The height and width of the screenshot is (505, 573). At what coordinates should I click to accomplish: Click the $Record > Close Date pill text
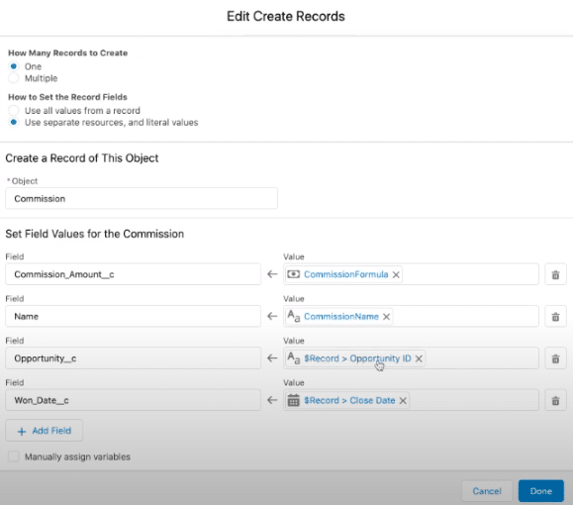tap(349, 400)
